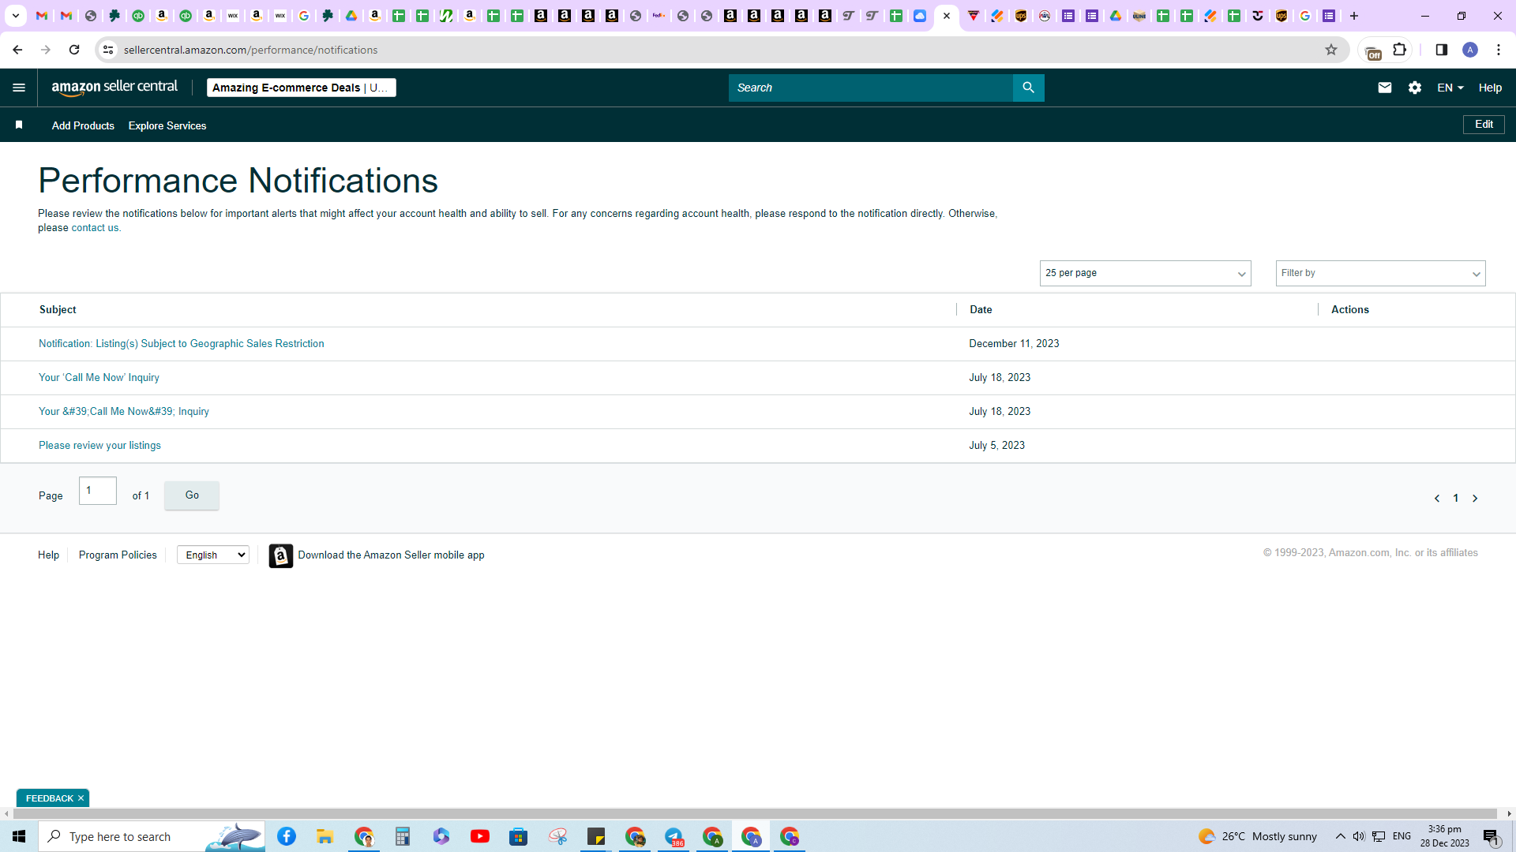Show hidden system tray icons
This screenshot has height=852, width=1516.
point(1340,836)
